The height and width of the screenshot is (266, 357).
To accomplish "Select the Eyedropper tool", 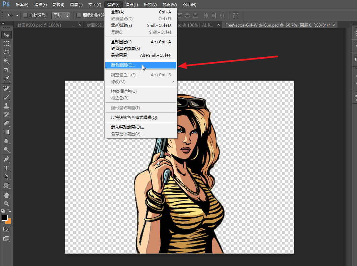I will [x=6, y=79].
